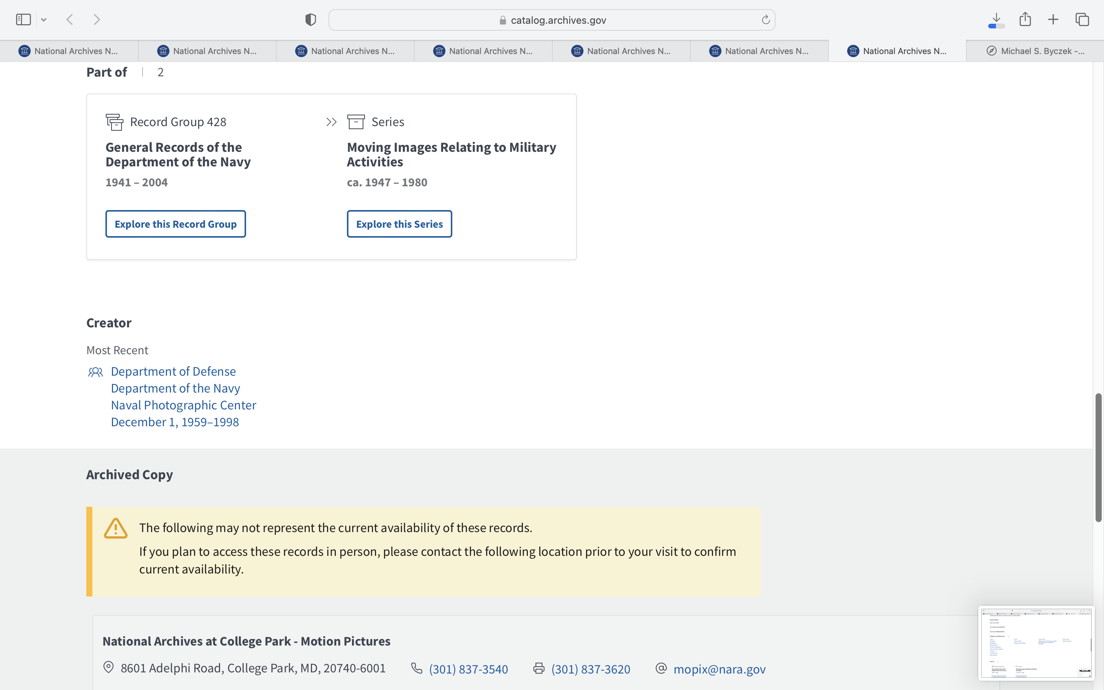Open the sidebar options dropdown chevron

click(44, 20)
